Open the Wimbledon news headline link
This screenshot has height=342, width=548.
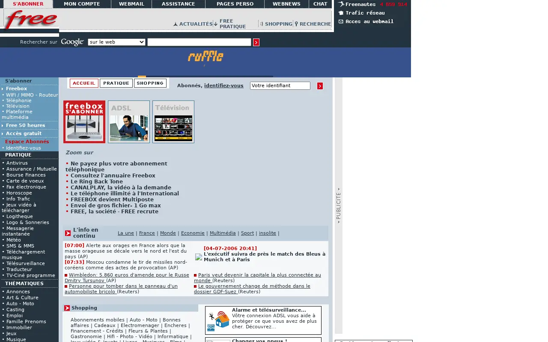pyautogui.click(x=127, y=278)
